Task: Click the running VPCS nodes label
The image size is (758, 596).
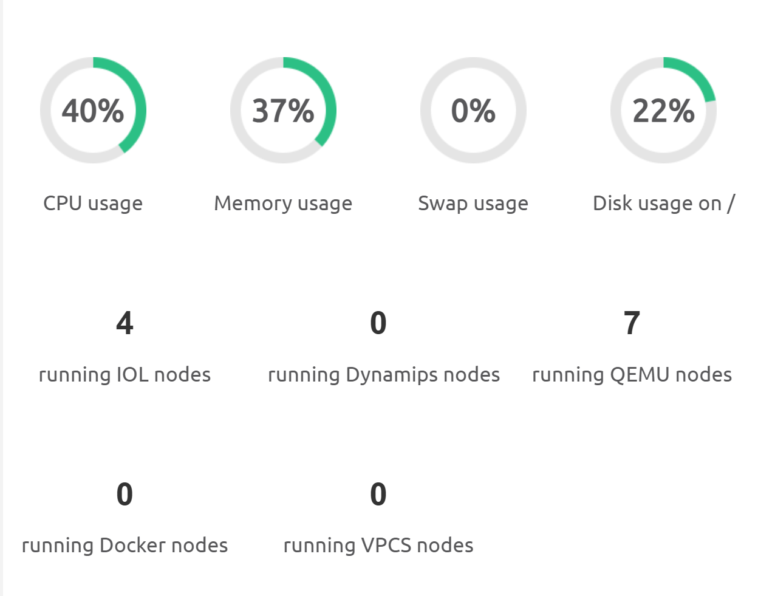Action: click(378, 546)
